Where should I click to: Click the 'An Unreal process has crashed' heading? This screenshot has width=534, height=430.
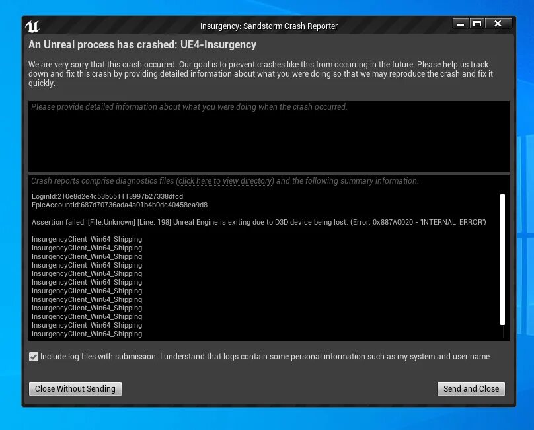pyautogui.click(x=142, y=45)
